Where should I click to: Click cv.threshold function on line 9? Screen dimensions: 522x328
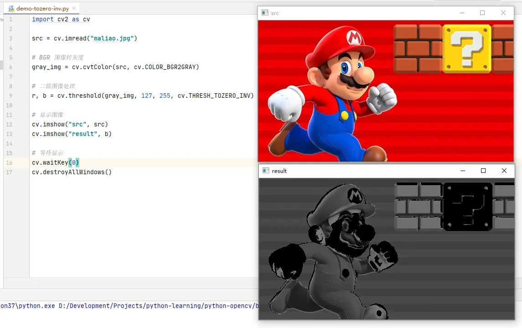click(x=79, y=96)
